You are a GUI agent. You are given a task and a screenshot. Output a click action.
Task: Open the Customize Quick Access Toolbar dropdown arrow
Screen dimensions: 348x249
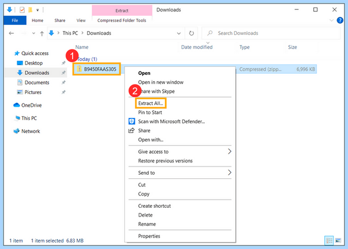(38, 10)
